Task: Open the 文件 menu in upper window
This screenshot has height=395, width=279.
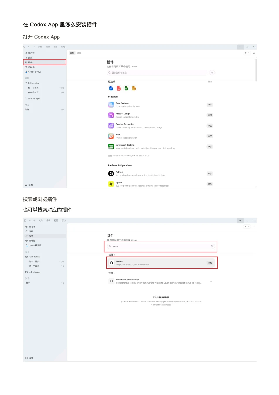Action: click(40, 47)
